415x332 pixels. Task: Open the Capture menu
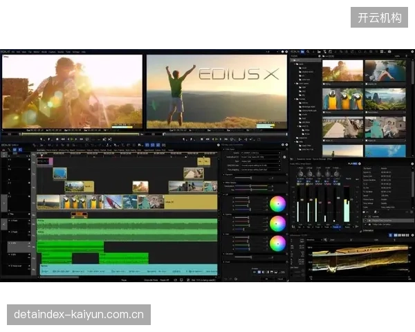pyautogui.click(x=52, y=52)
